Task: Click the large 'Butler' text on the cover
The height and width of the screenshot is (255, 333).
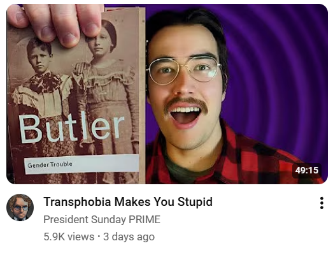Action: (x=71, y=128)
